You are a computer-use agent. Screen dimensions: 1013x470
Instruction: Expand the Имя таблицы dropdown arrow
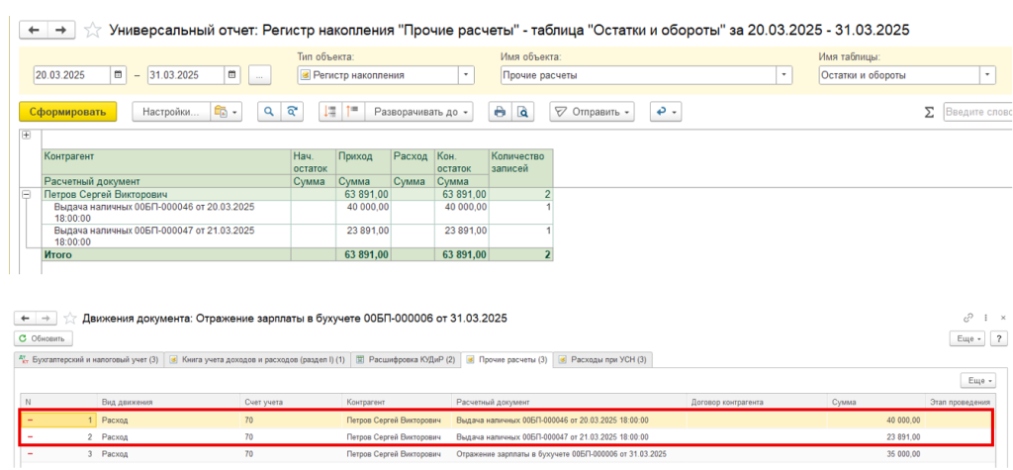pyautogui.click(x=988, y=75)
